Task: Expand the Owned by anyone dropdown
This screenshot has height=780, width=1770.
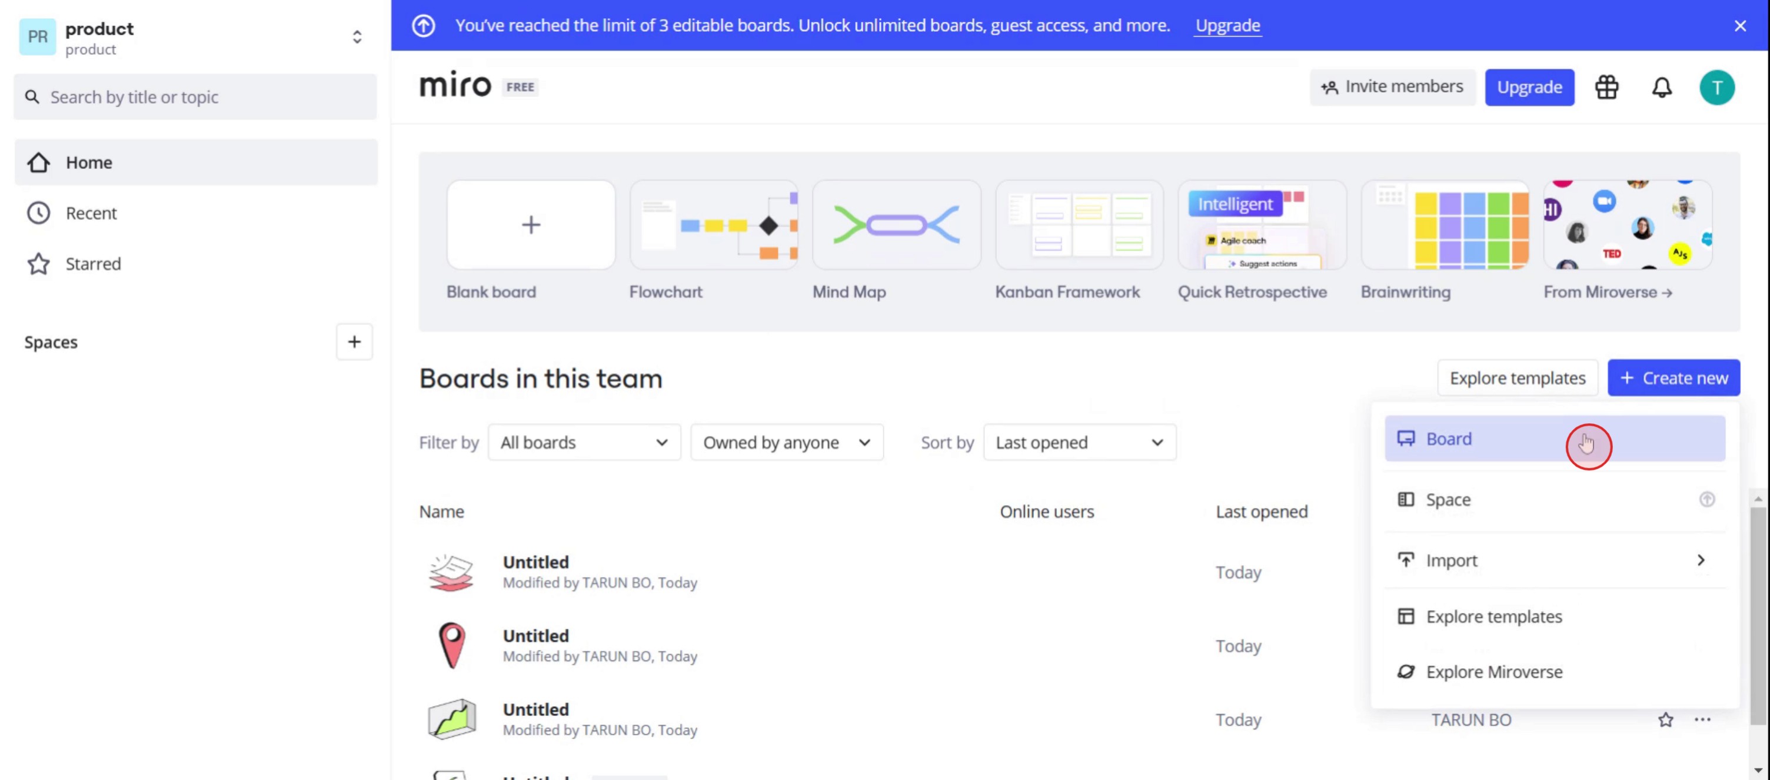Action: pyautogui.click(x=786, y=443)
